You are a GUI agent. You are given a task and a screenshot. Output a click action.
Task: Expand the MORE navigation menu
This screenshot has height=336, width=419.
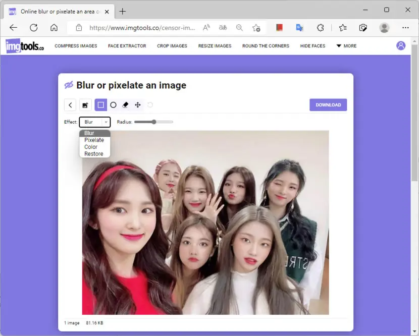click(346, 46)
